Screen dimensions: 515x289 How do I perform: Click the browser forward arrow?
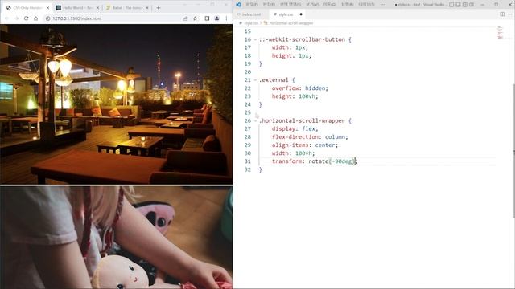point(16,18)
